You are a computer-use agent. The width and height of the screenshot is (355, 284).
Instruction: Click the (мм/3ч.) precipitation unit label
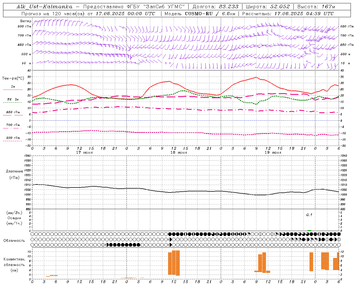tap(14, 213)
